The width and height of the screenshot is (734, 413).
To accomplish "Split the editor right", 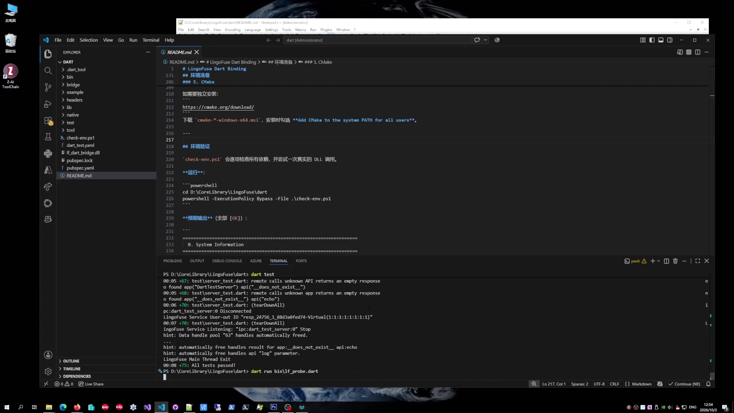I will 698,52.
